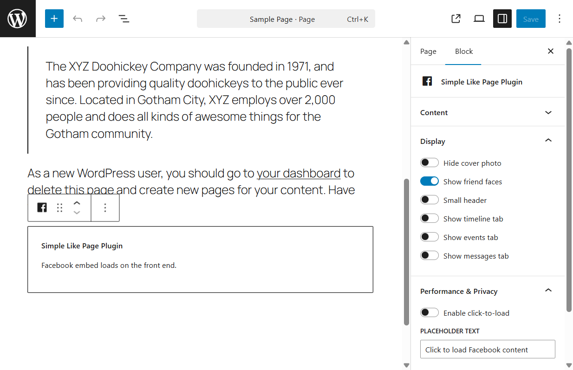Open block options three-dot menu

105,208
